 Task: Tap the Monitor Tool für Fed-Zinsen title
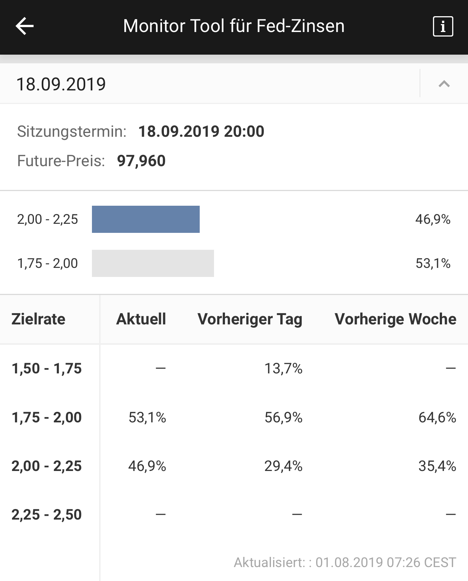(234, 26)
